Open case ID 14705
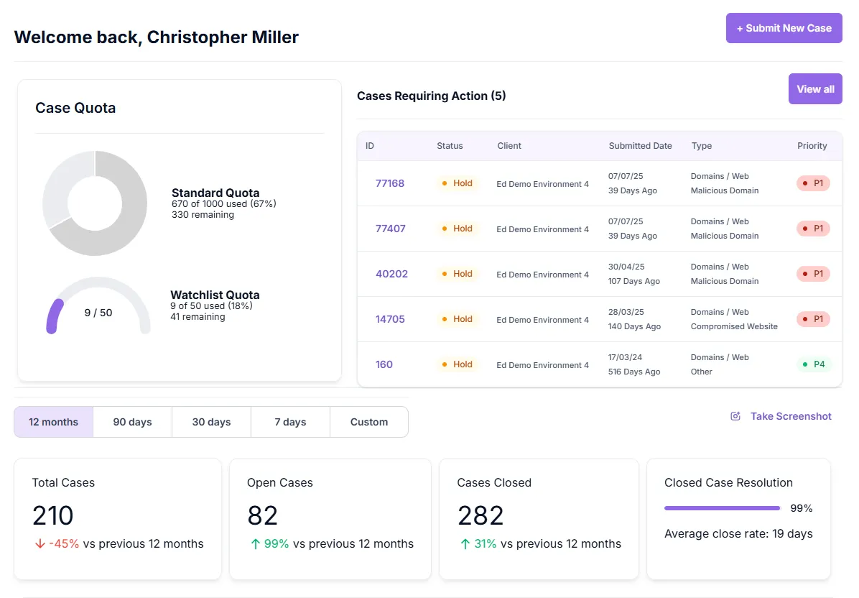859x598 pixels. coord(390,319)
